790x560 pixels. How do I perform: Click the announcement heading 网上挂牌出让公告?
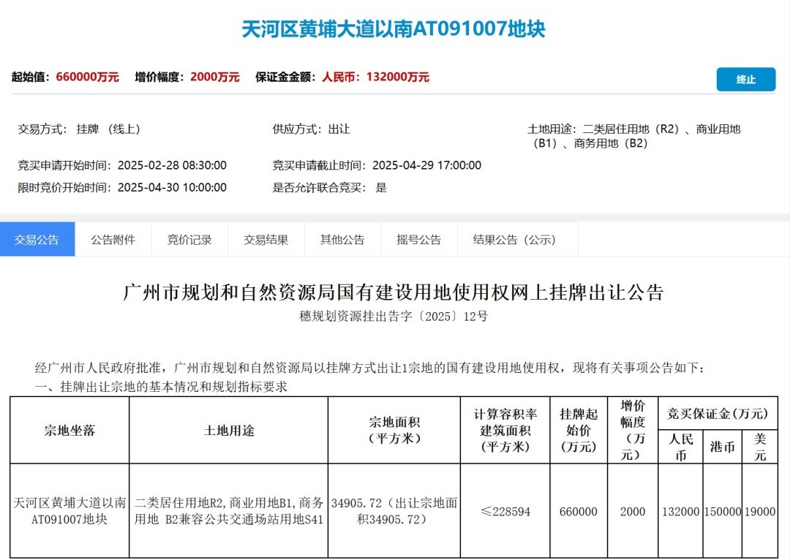(x=394, y=293)
